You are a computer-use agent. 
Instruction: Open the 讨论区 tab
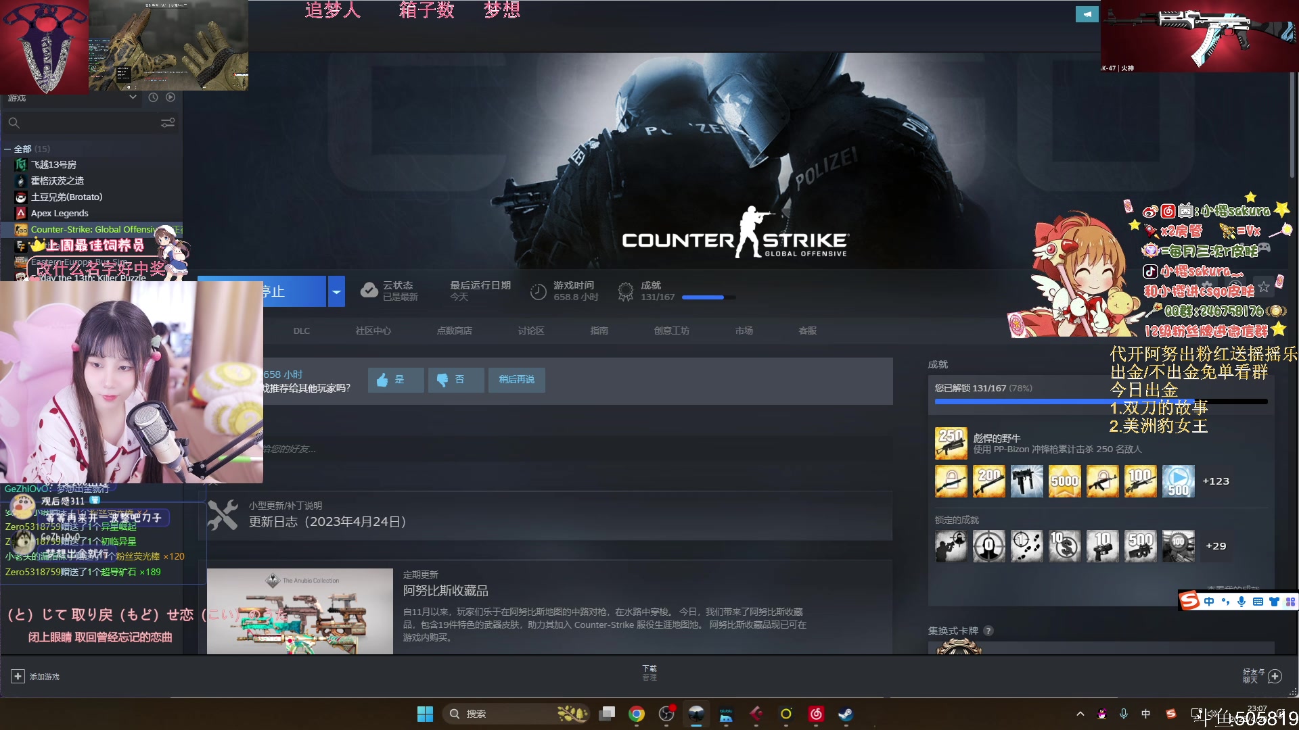[x=531, y=331]
